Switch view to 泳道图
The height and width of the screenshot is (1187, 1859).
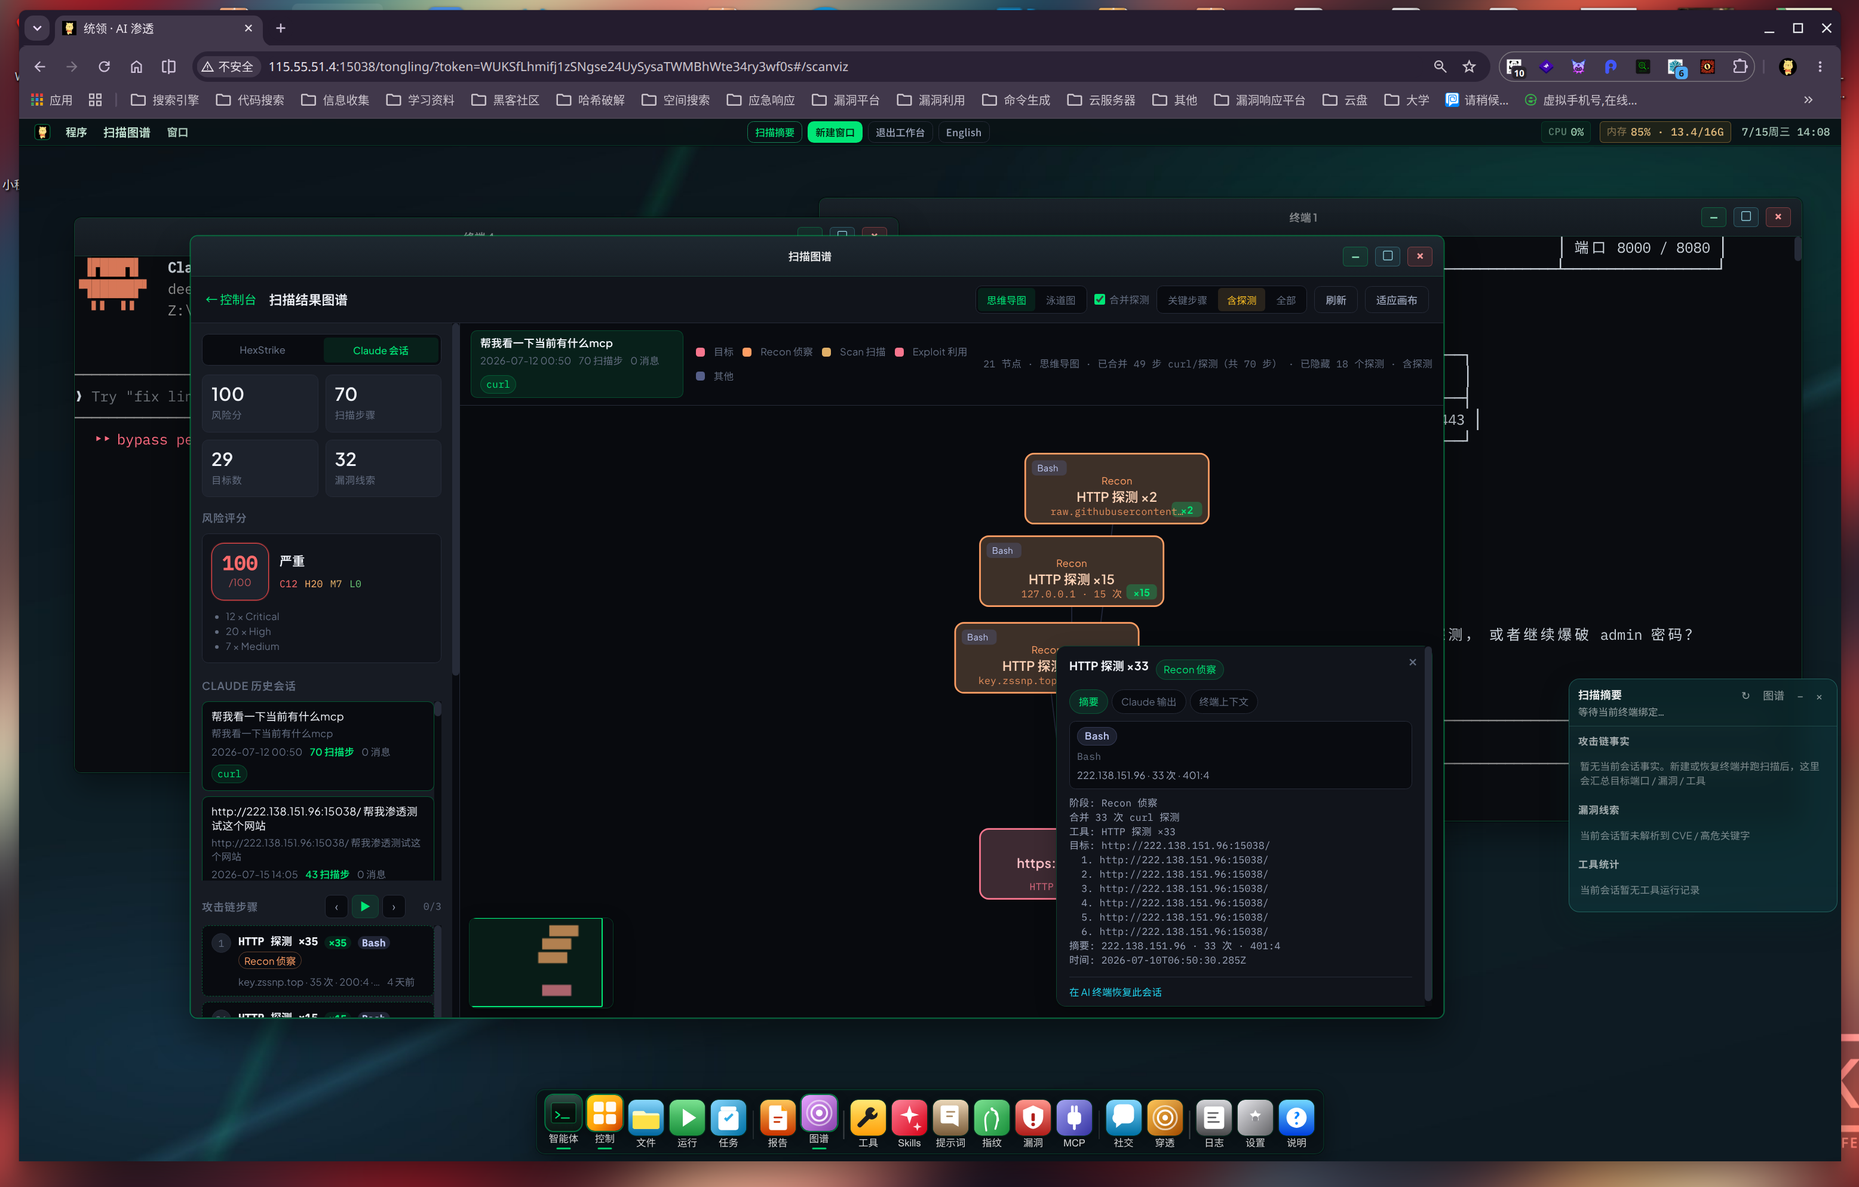(x=1060, y=300)
